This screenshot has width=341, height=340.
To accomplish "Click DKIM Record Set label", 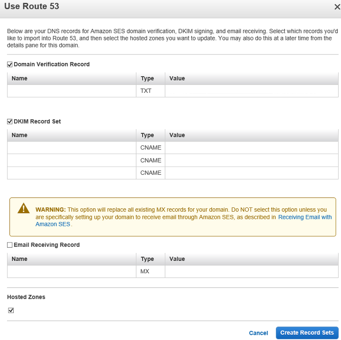I will tap(37, 122).
